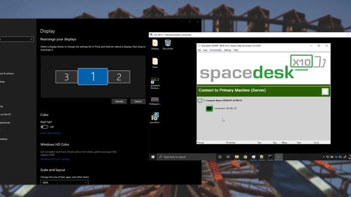Click the Remote Desktop Start button
Image resolution: width=351 pixels, height=197 pixels.
[x=153, y=157]
